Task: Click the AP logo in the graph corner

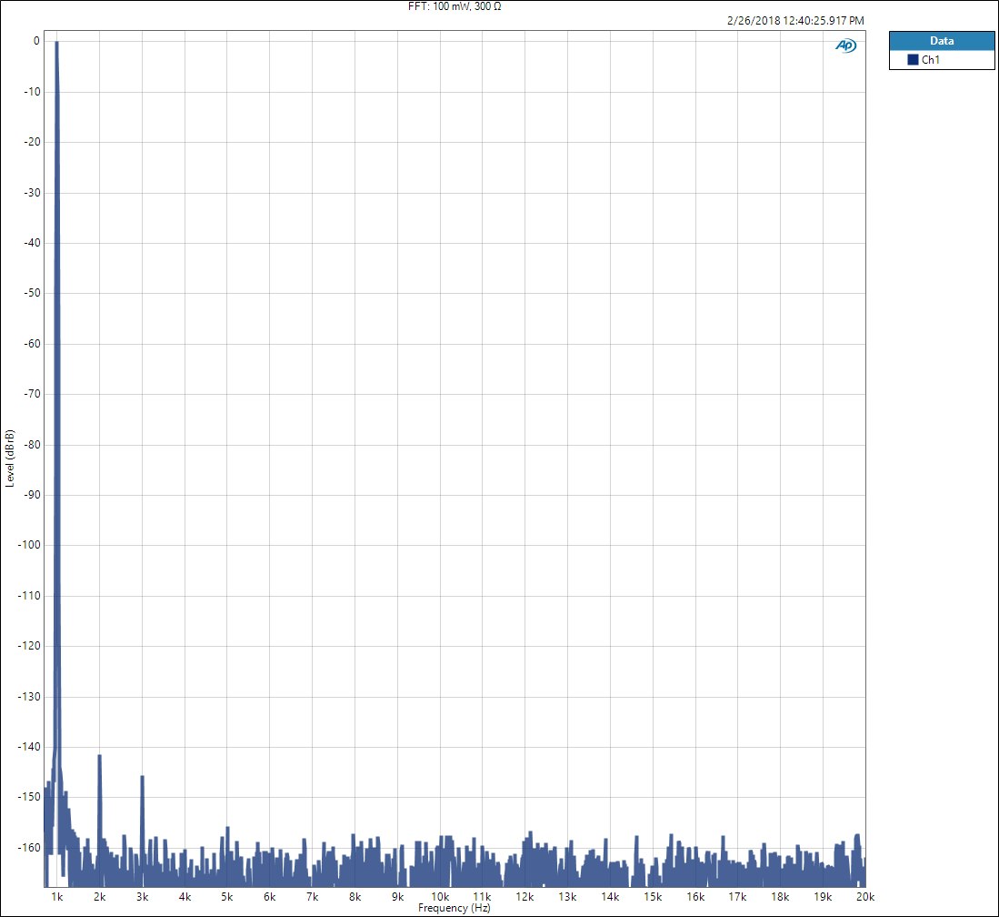Action: (x=845, y=45)
